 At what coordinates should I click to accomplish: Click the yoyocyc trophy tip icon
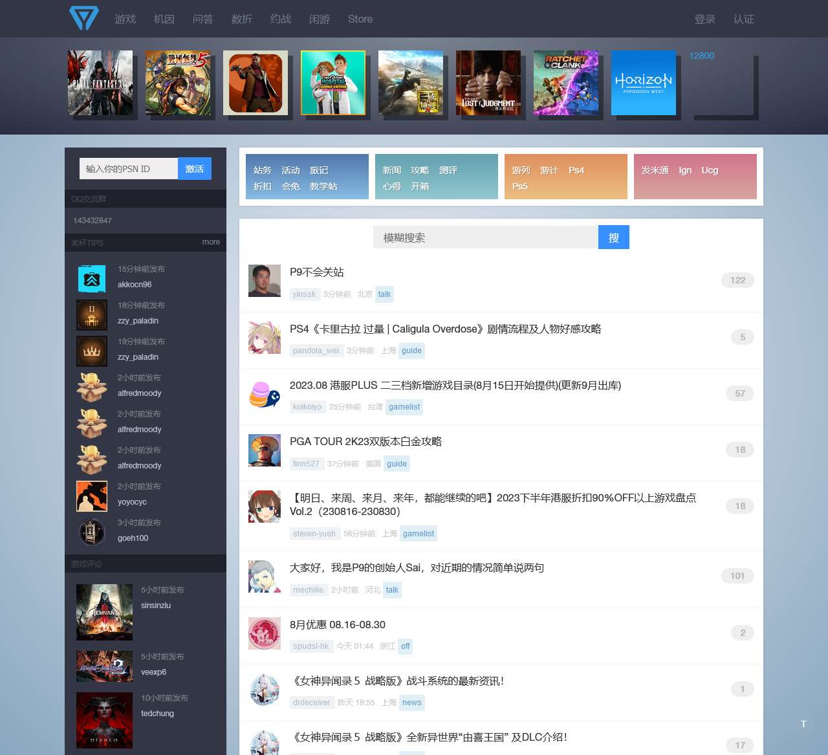(x=92, y=496)
